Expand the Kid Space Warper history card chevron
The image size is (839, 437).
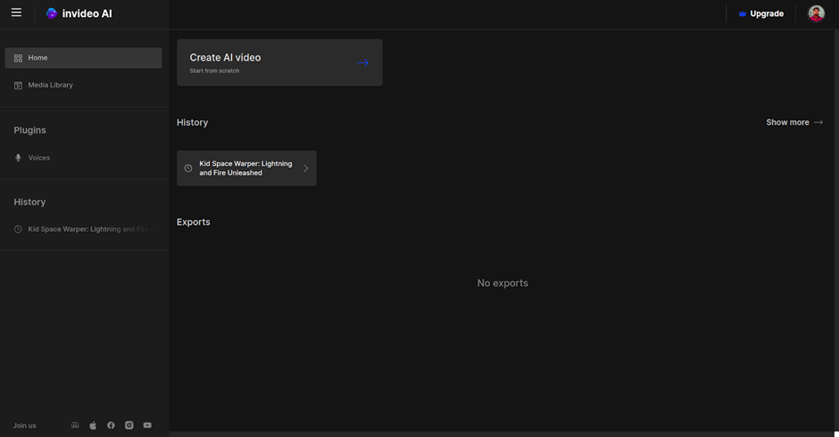305,169
